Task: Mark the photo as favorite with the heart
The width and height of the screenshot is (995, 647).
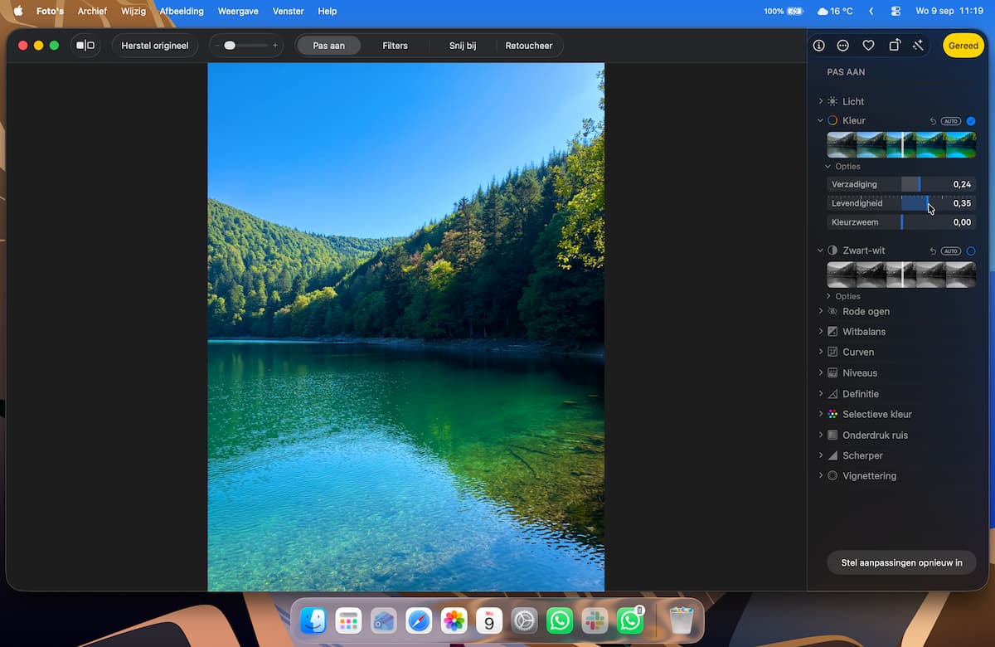Action: (868, 46)
